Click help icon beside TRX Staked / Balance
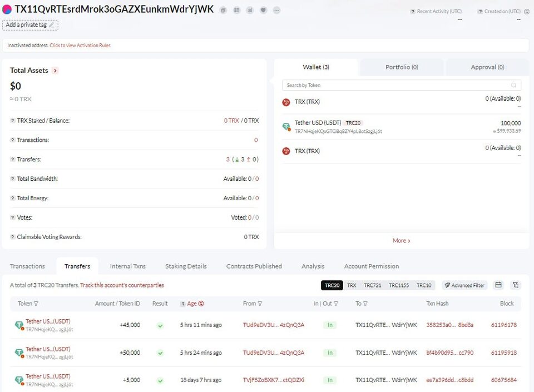534x392 pixels. [x=12, y=121]
